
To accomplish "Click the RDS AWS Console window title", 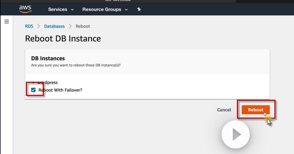I will [117, 1].
